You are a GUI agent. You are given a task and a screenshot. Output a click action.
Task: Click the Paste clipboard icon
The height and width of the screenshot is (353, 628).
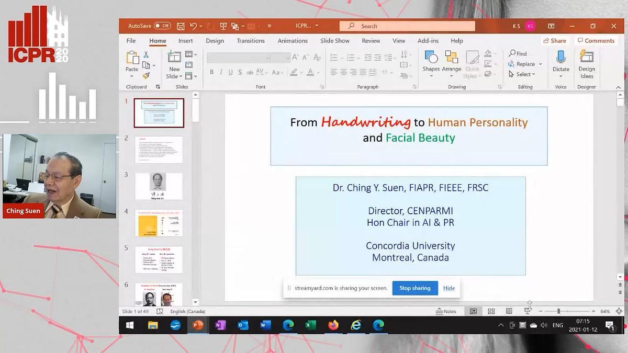click(x=132, y=58)
